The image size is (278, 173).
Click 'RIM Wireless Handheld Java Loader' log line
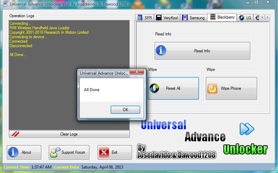tap(40, 28)
